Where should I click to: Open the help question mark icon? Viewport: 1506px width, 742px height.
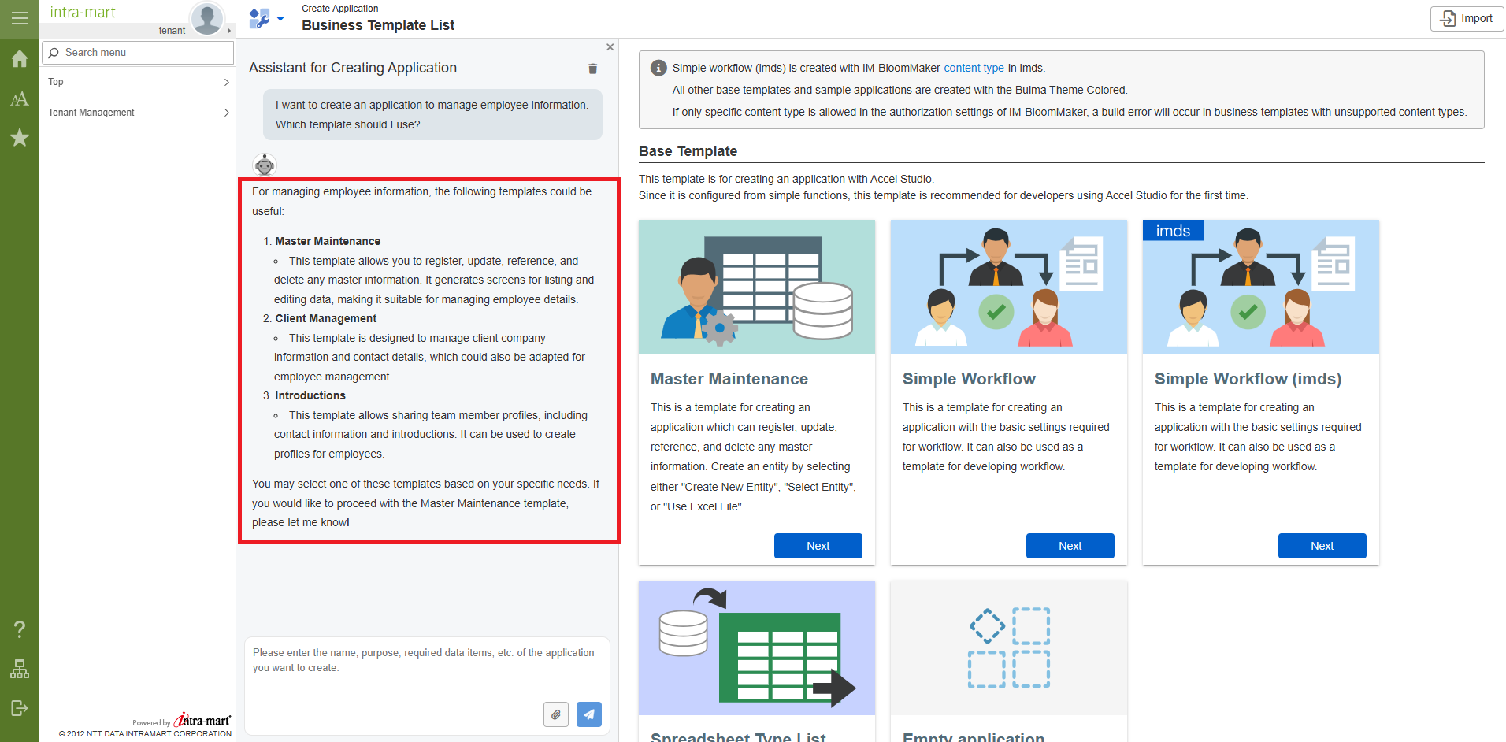[x=19, y=629]
